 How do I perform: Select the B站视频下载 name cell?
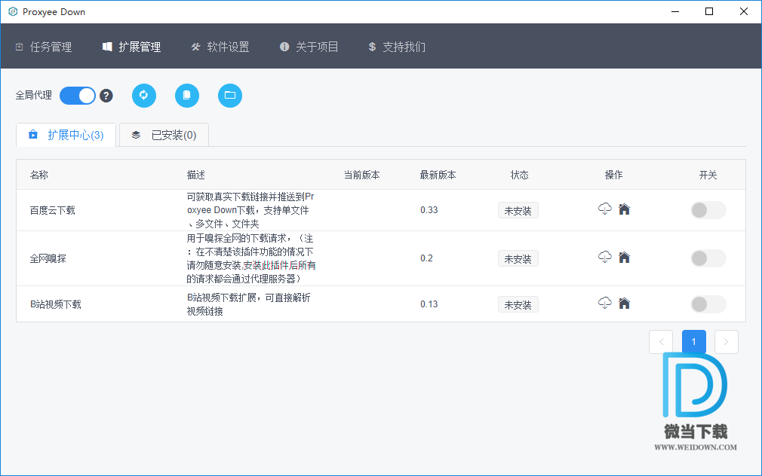pyautogui.click(x=55, y=304)
